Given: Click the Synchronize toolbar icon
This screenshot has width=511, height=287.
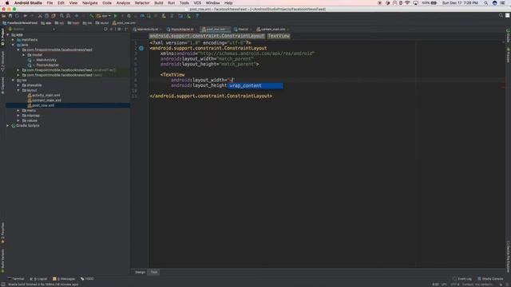Looking at the screenshot, I should click(x=17, y=16).
